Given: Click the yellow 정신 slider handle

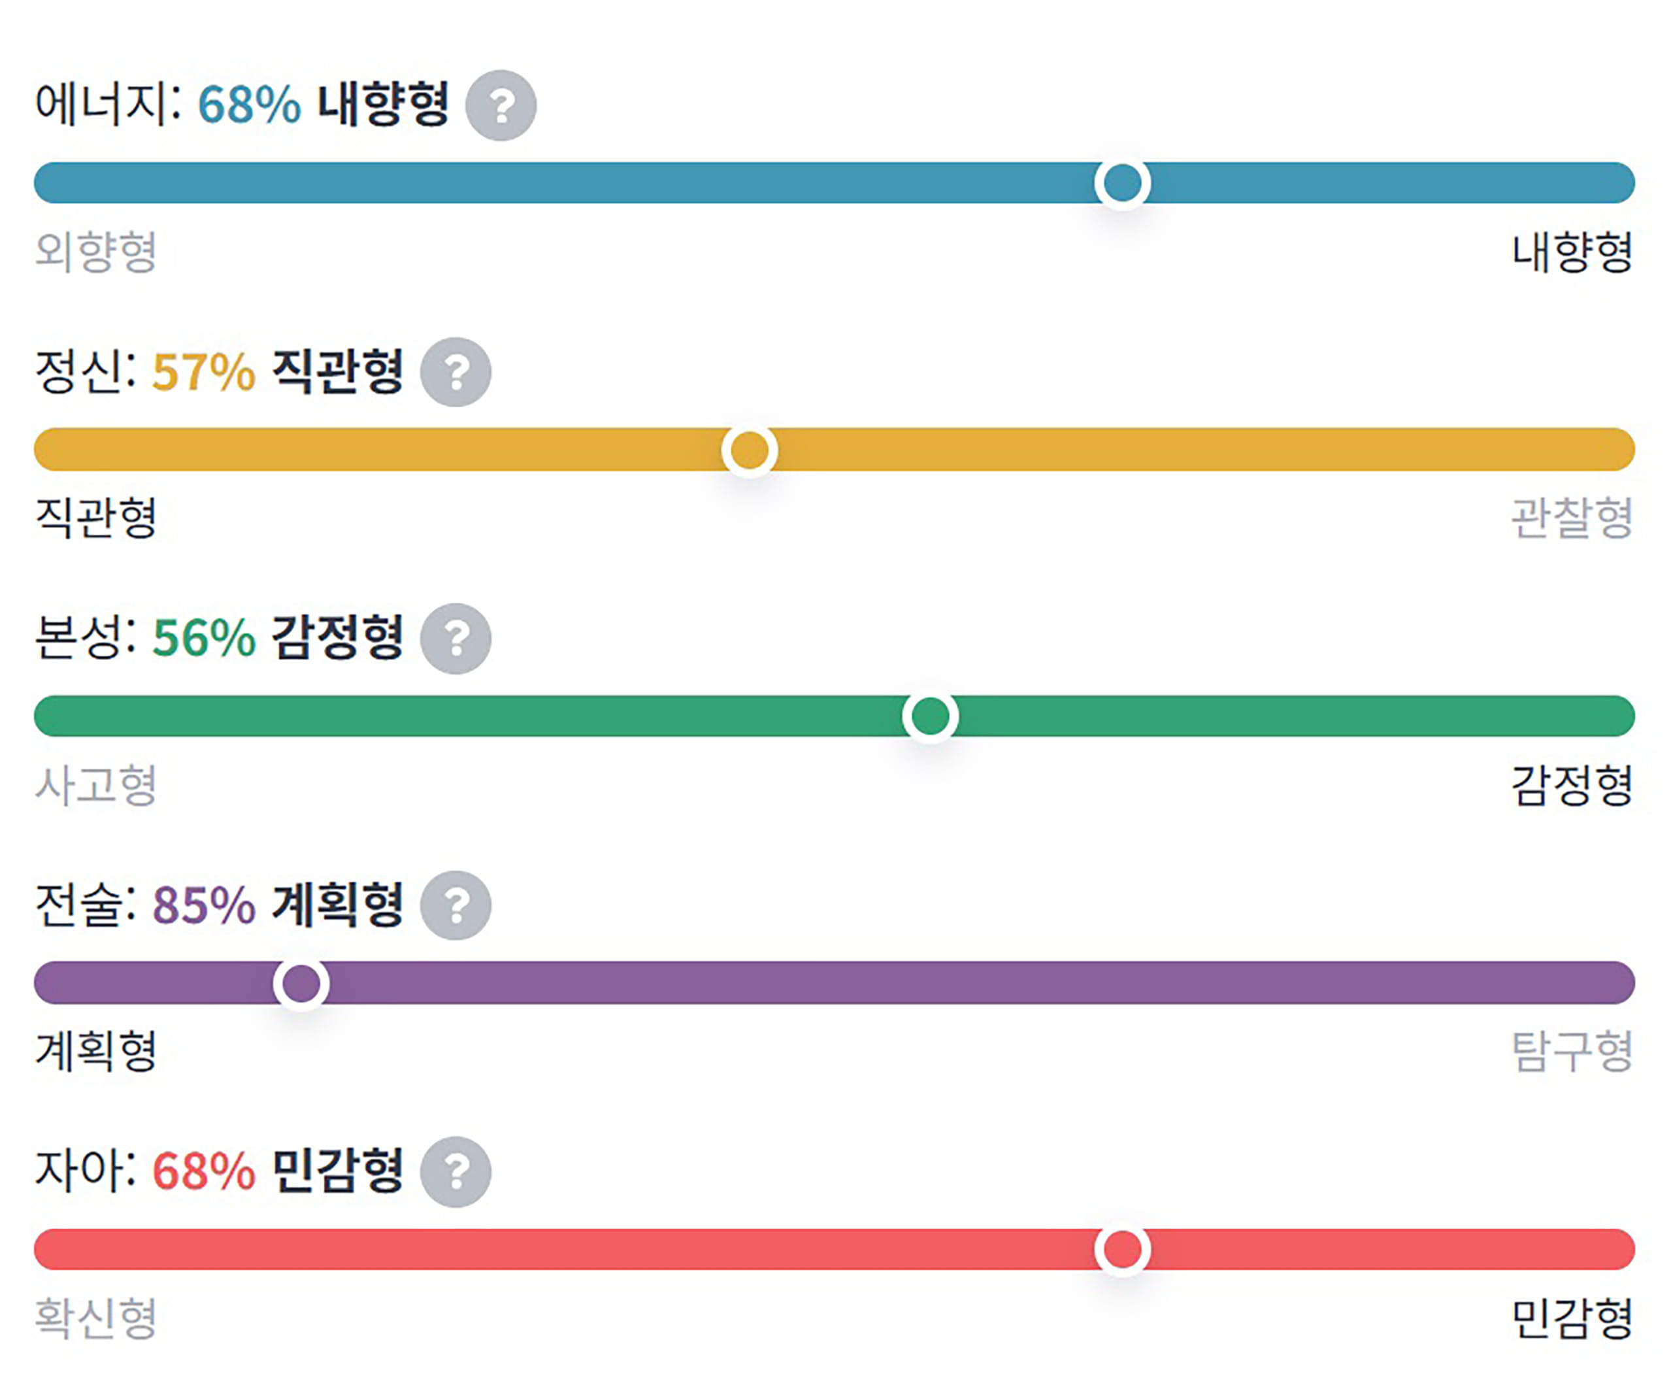Looking at the screenshot, I should pos(749,450).
